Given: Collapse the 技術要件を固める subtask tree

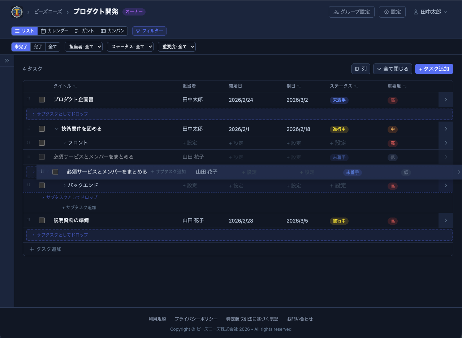Looking at the screenshot, I should [x=56, y=129].
